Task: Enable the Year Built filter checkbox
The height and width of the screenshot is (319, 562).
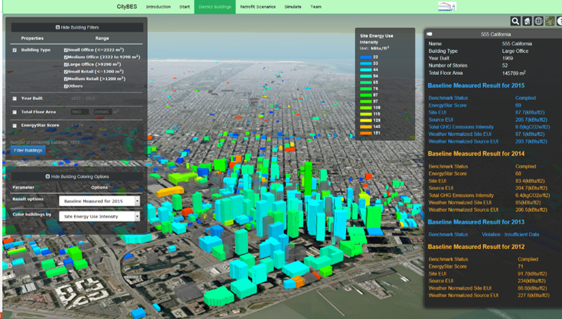Action: click(x=15, y=99)
